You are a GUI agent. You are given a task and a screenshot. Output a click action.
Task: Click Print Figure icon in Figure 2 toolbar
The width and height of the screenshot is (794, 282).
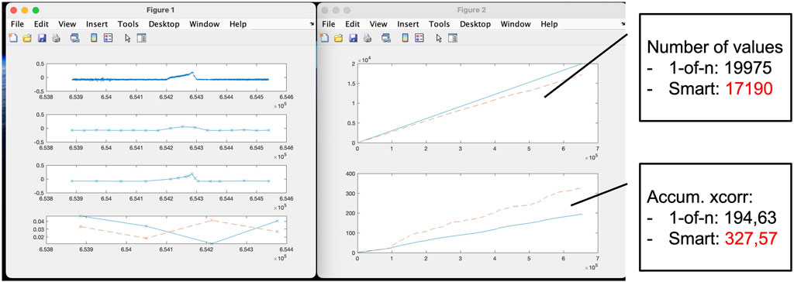(x=368, y=38)
